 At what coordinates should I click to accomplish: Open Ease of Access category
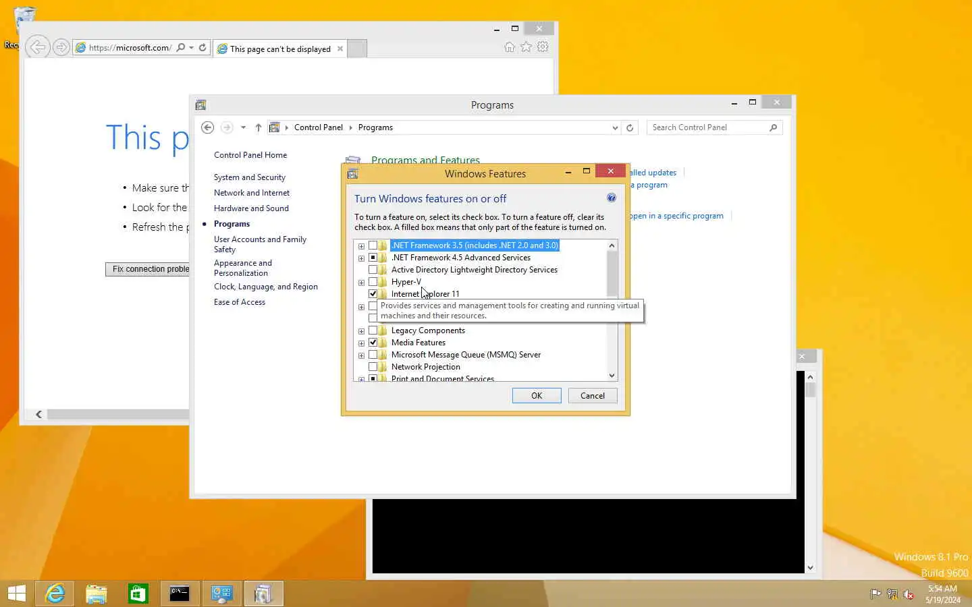click(240, 302)
